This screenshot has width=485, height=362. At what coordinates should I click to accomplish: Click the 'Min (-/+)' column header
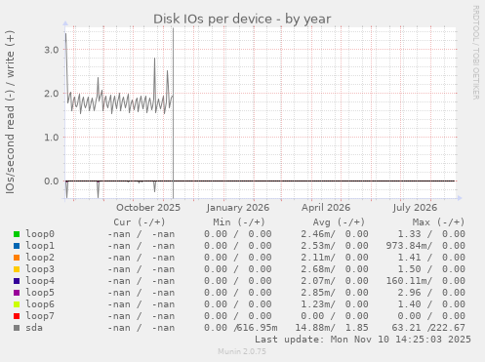coord(239,222)
